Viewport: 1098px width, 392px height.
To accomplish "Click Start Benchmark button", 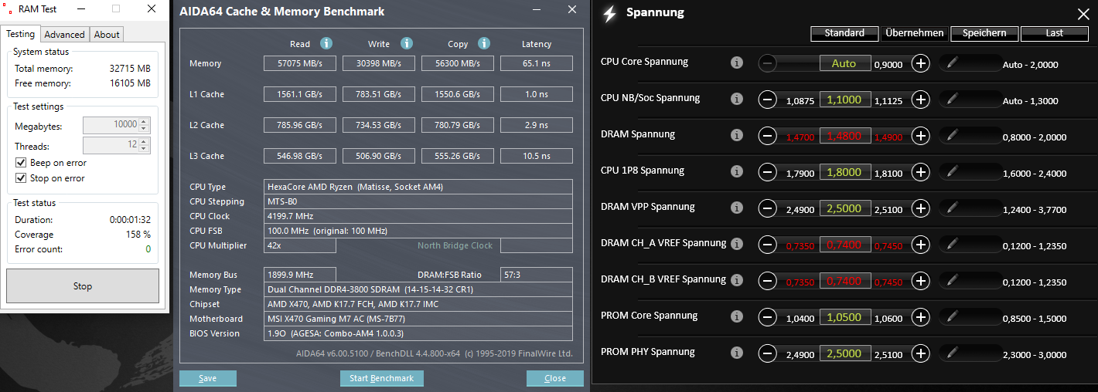I will click(382, 378).
